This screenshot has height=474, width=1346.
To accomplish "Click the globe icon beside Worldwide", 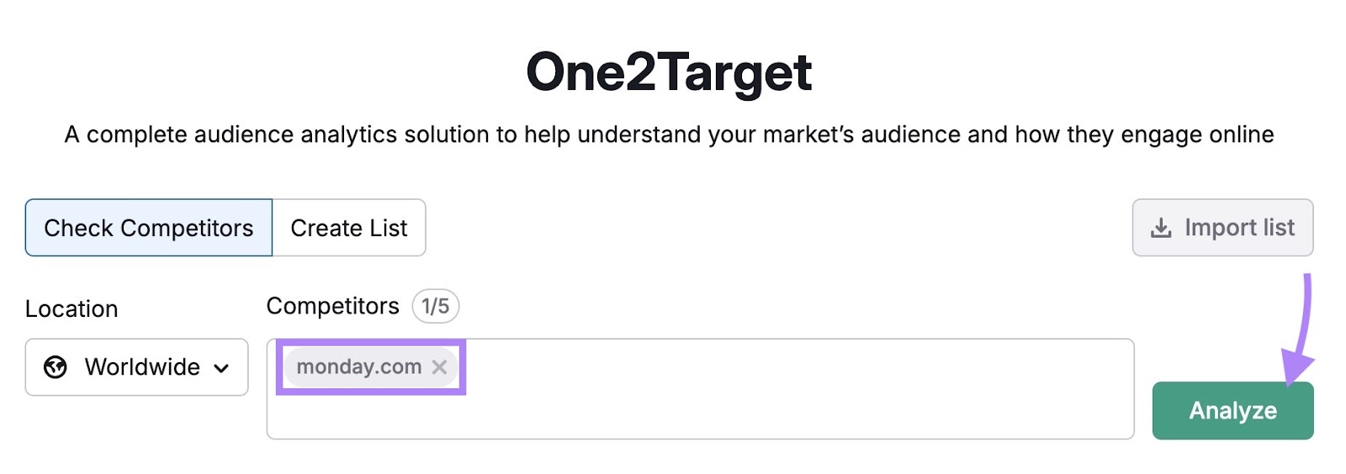I will [56, 367].
